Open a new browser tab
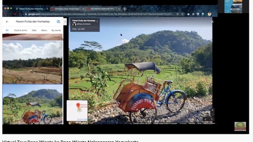 pyautogui.click(x=124, y=9)
